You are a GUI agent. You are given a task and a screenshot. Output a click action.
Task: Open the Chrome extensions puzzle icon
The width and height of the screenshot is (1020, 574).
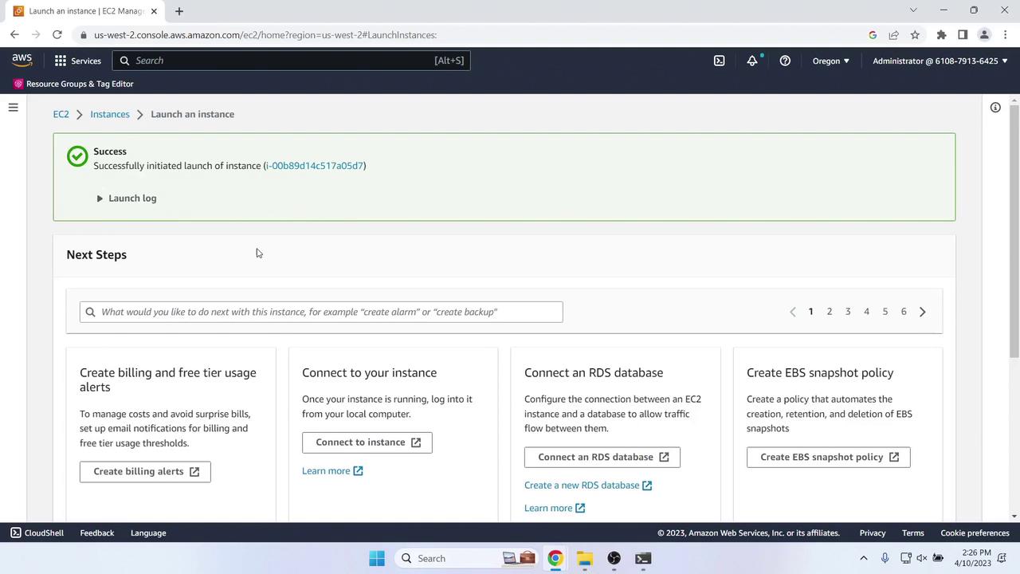click(941, 35)
